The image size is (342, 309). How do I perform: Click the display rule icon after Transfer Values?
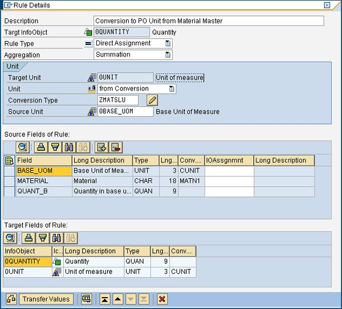(87, 299)
